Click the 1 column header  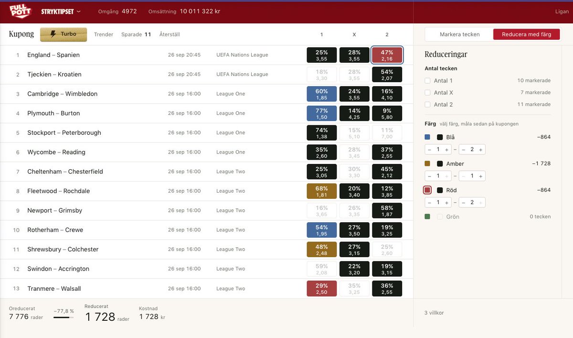tap(322, 34)
